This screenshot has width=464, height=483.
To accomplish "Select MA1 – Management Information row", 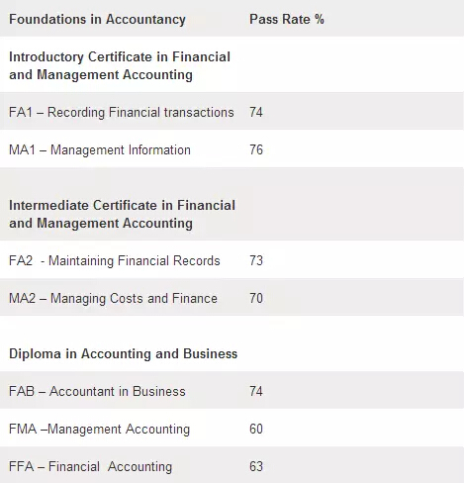I will pyautogui.click(x=232, y=149).
